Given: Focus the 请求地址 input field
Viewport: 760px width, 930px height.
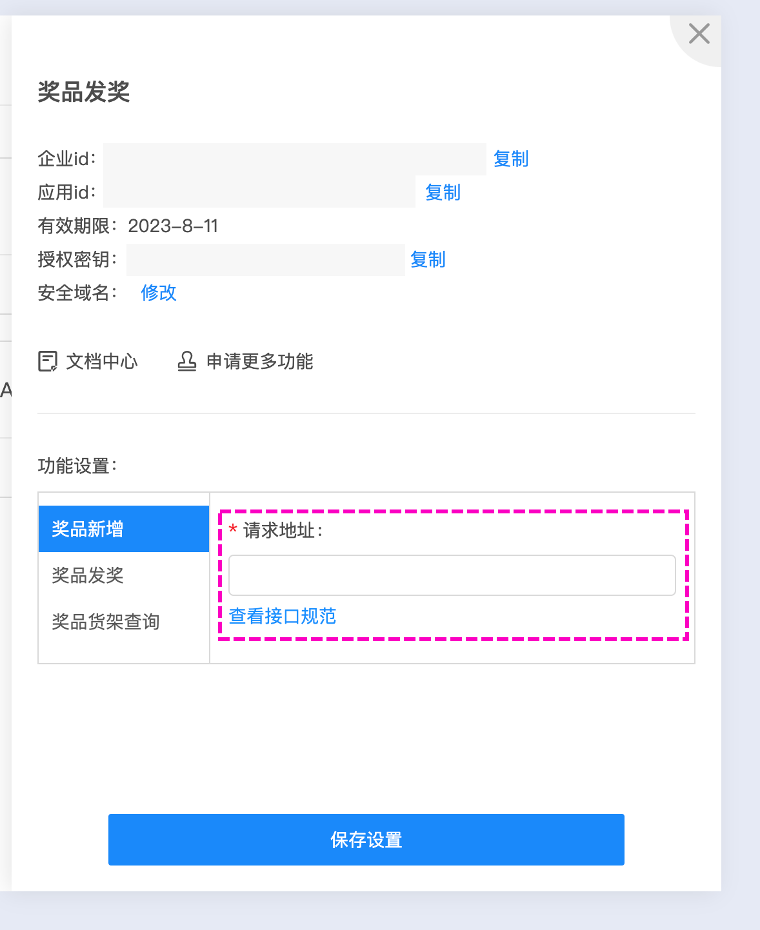Looking at the screenshot, I should coord(452,575).
